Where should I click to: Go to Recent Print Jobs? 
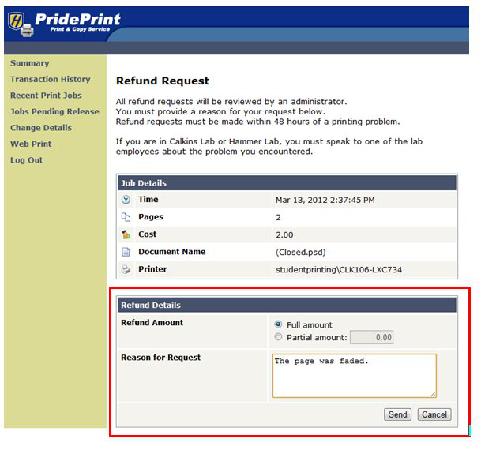[46, 96]
